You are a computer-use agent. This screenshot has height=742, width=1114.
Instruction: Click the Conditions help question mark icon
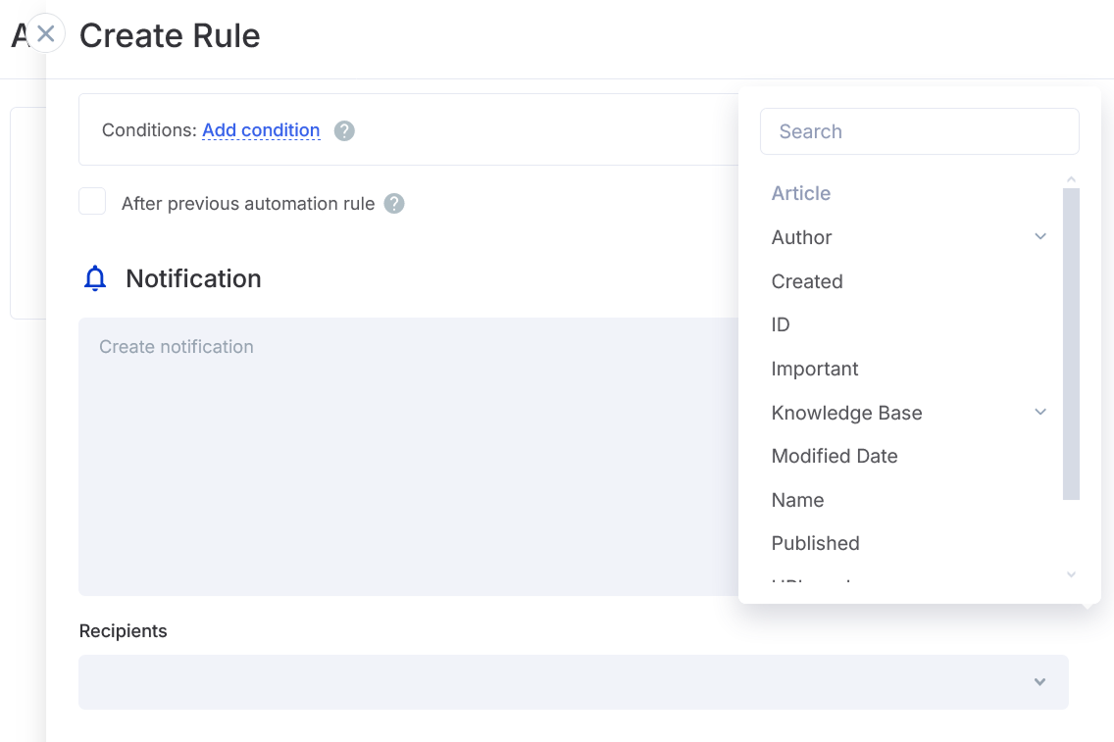click(344, 130)
